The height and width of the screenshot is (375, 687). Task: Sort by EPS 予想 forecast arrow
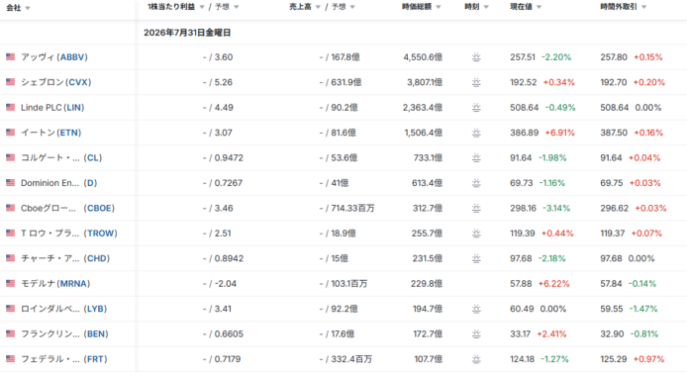[237, 7]
